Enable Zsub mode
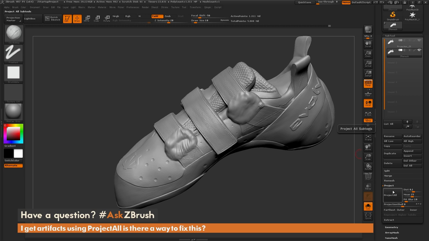429x241 pixels. pos(168,16)
